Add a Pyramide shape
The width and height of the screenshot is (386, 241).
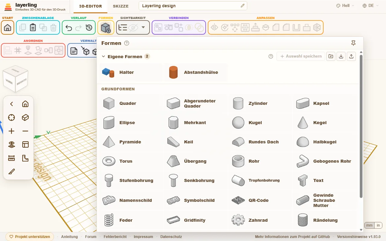(131, 142)
